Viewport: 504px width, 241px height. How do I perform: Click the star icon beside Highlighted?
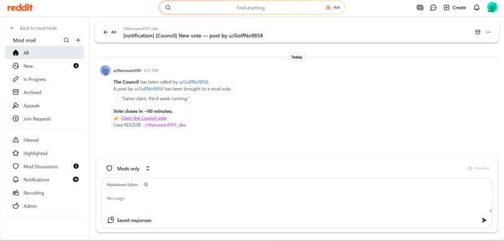pos(16,153)
